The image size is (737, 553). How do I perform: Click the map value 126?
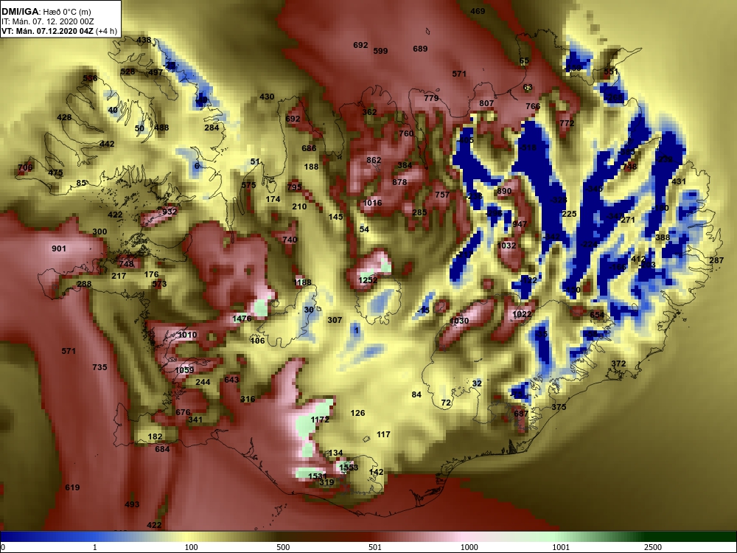357,413
